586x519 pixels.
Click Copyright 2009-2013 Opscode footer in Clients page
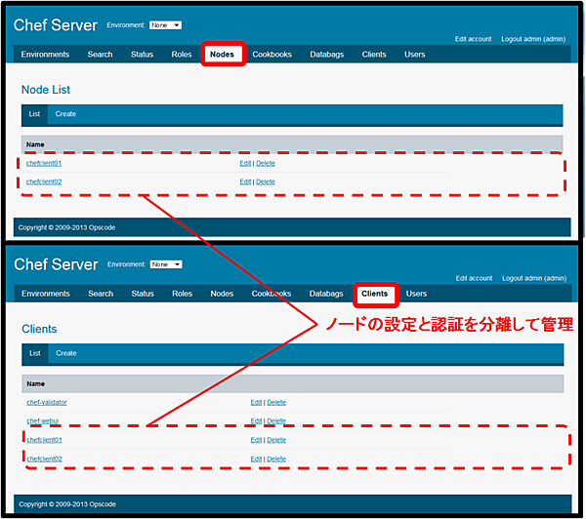point(67,504)
